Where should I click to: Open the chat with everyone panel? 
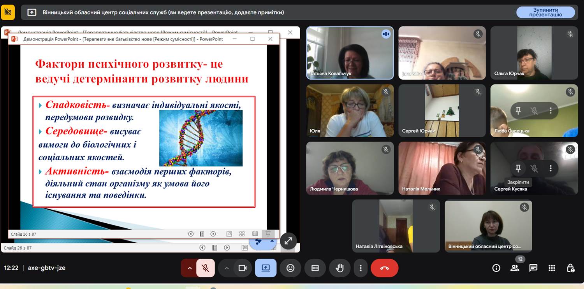(x=533, y=268)
